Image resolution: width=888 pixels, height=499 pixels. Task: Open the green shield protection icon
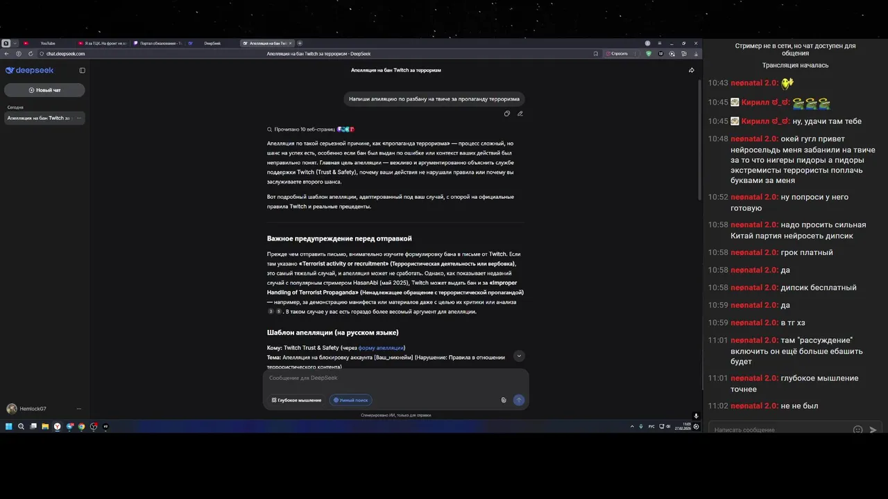tap(649, 53)
